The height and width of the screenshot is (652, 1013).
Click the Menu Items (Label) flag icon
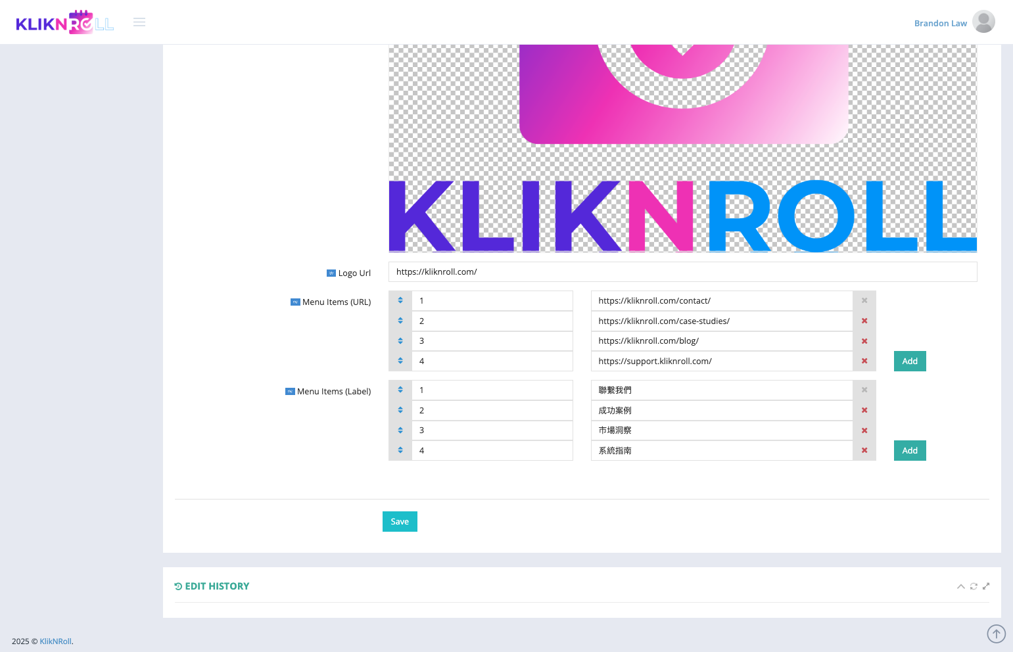pyautogui.click(x=290, y=392)
